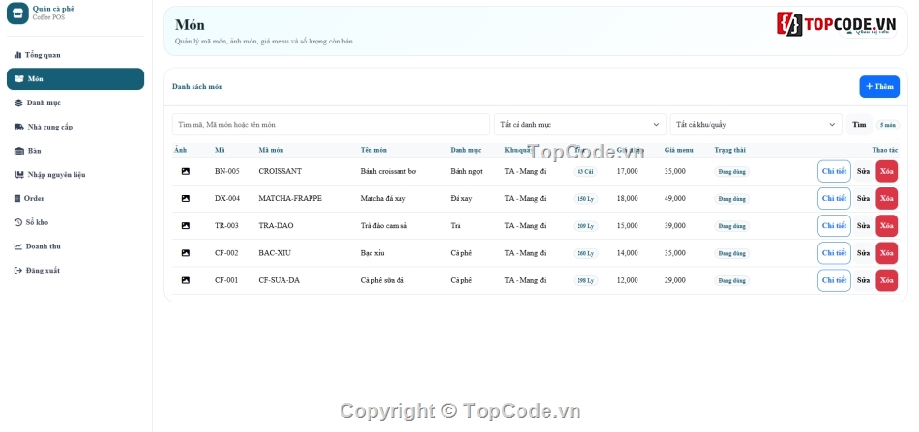The width and height of the screenshot is (919, 432).
Task: Select the Món menu item
Action: point(75,79)
